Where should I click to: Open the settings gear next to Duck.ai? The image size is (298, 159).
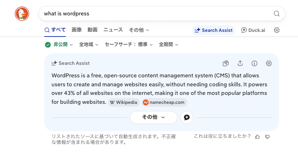[x=277, y=30]
